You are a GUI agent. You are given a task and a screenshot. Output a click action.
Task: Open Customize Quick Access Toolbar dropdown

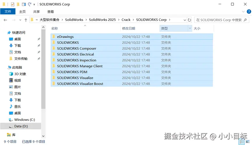click(x=34, y=4)
